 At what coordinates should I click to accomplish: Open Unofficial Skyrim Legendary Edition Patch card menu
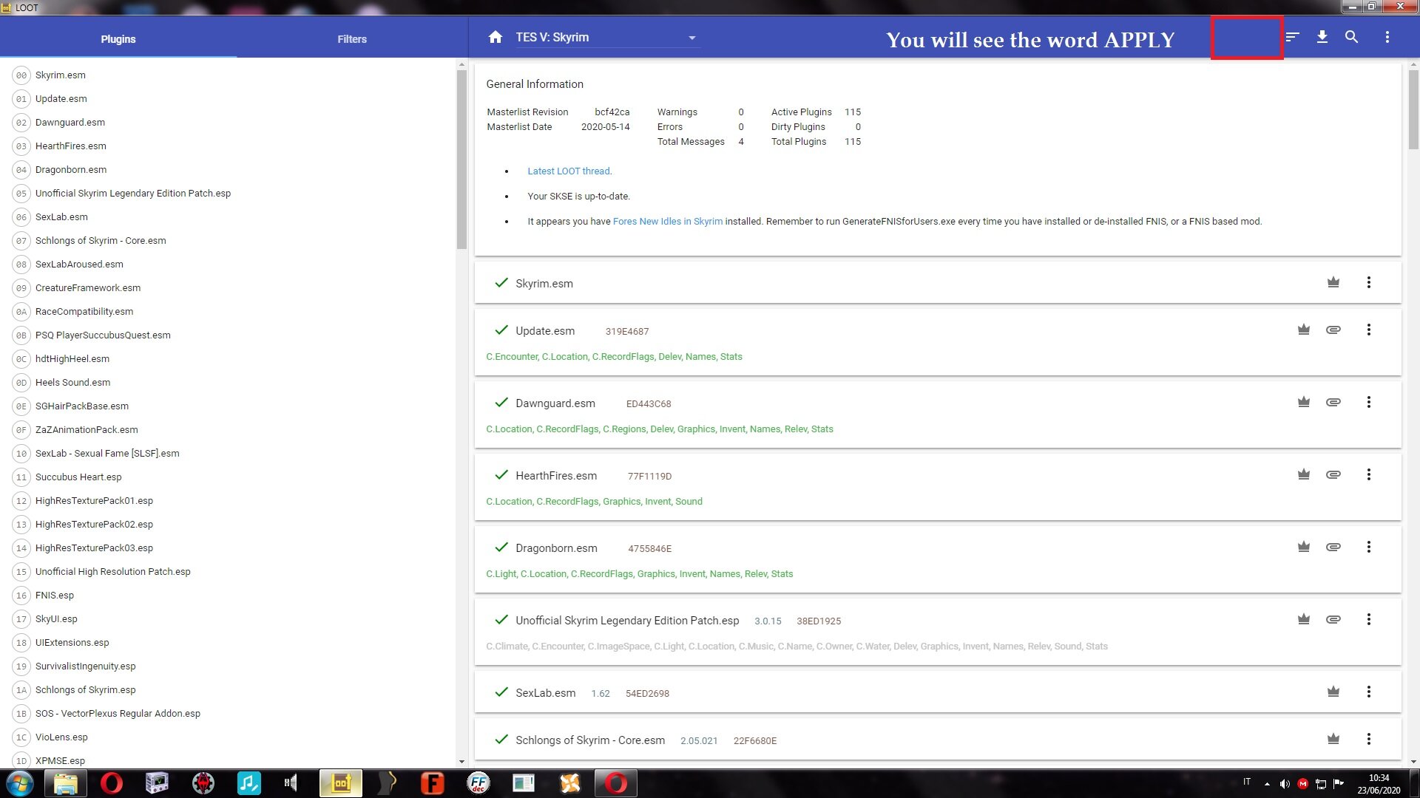[x=1369, y=619]
